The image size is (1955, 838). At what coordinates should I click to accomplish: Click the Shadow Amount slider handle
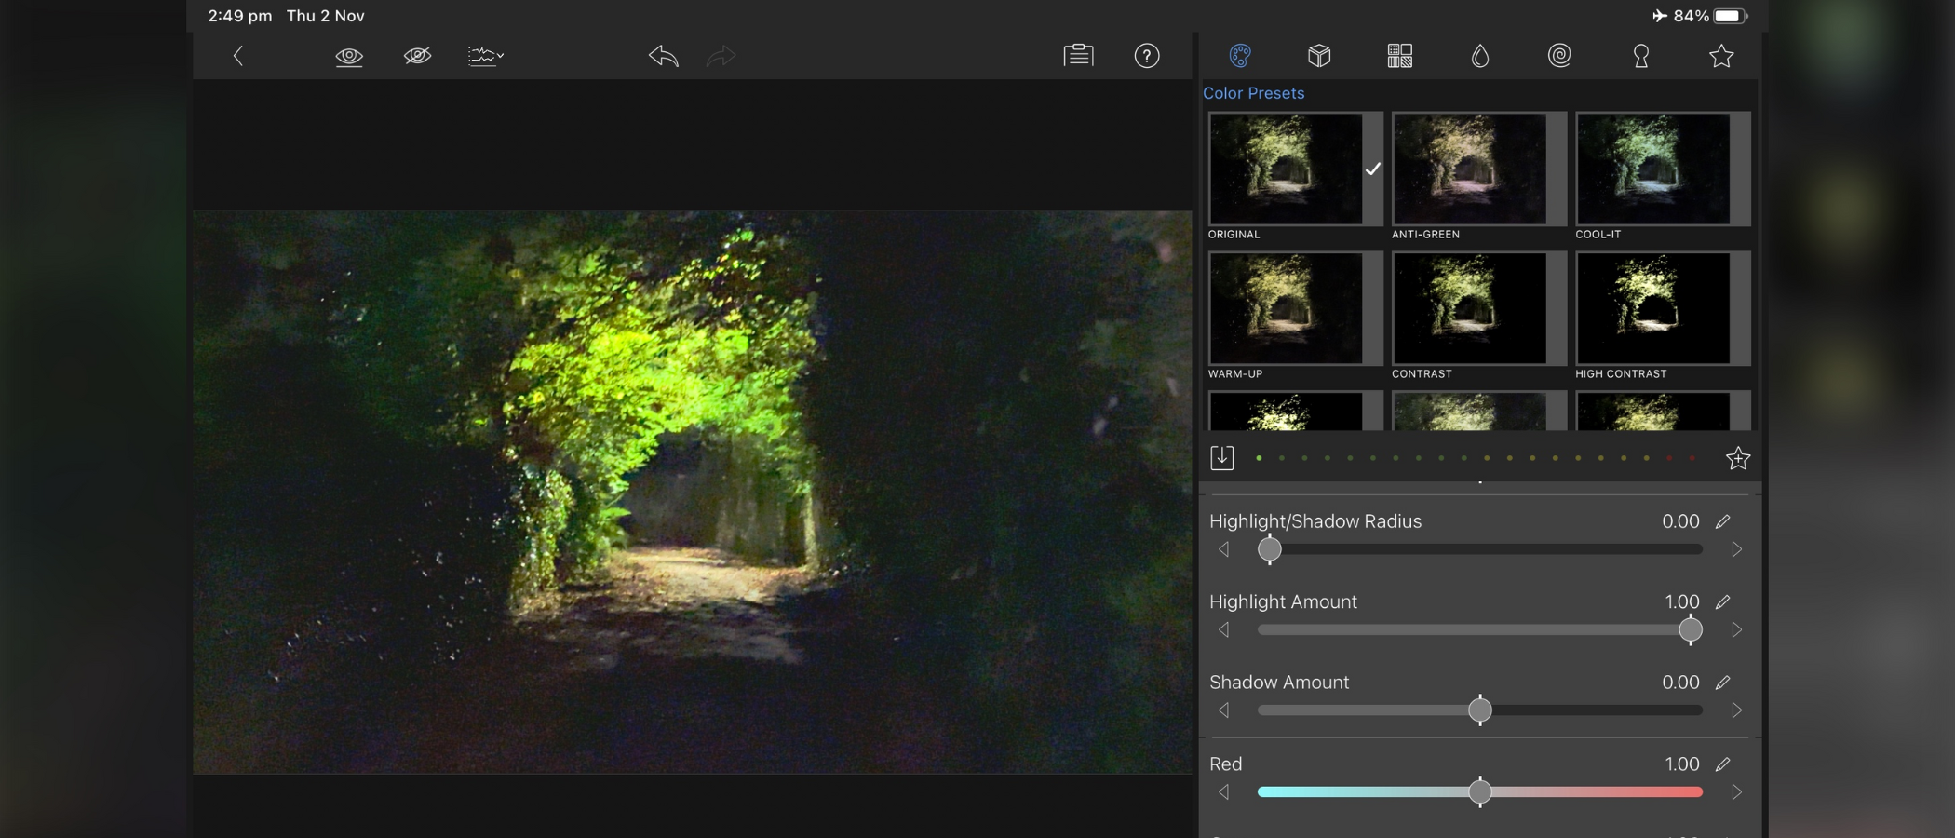[1480, 710]
